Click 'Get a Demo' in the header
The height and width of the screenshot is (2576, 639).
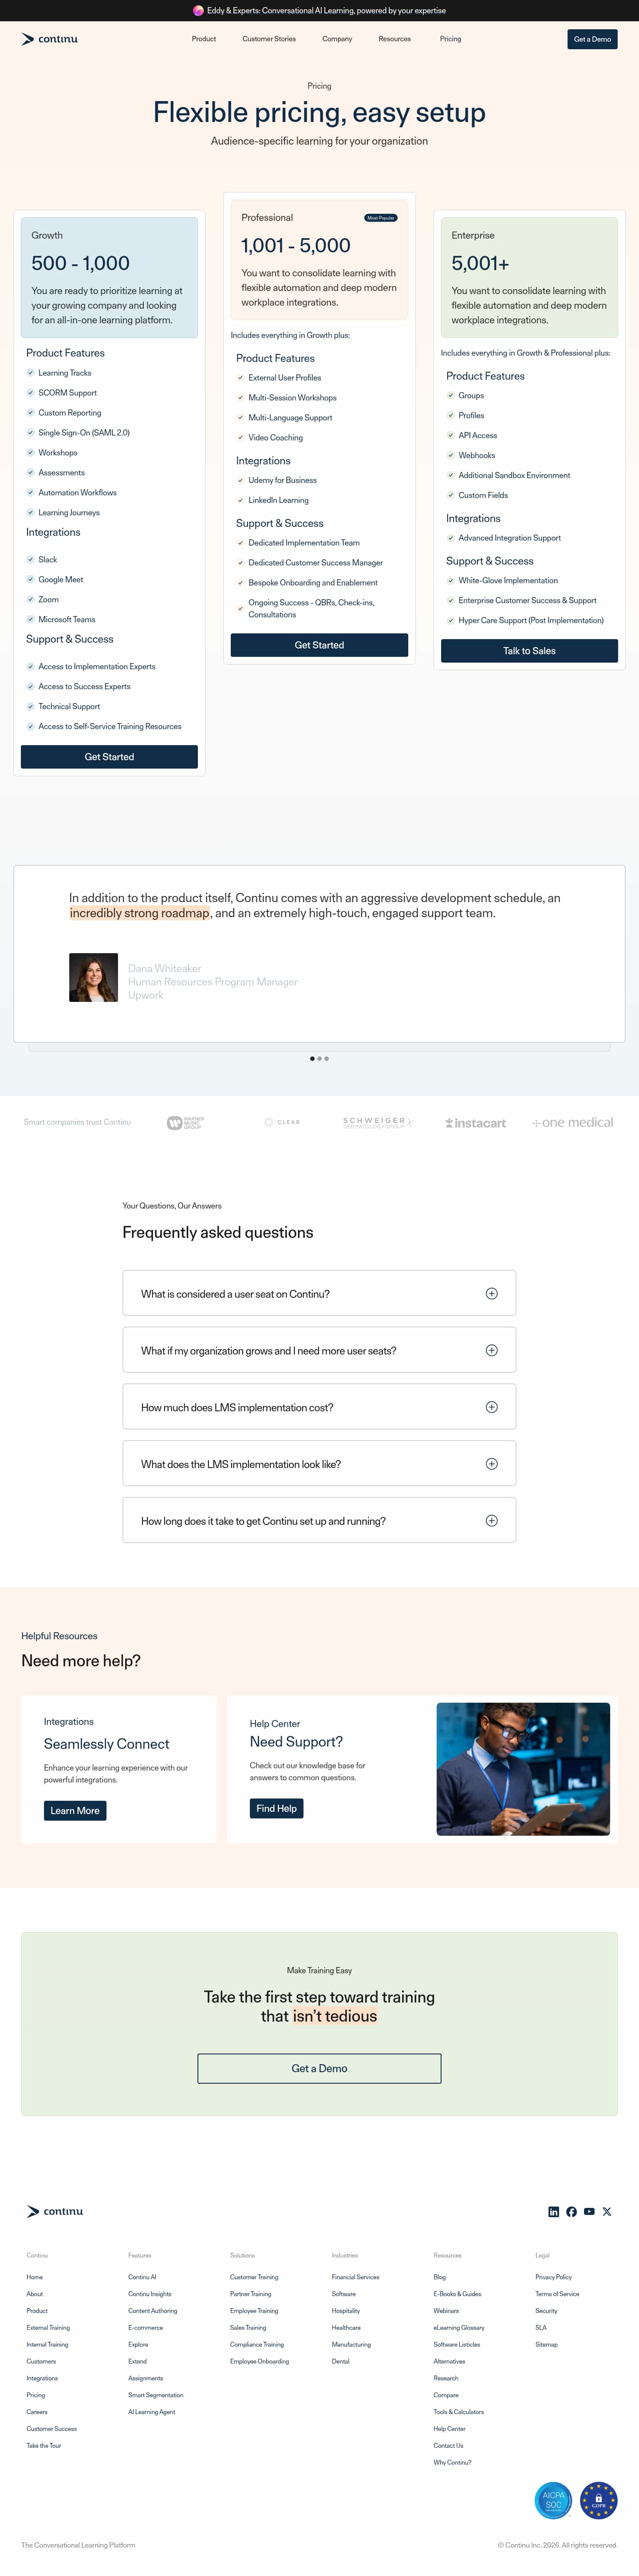[592, 39]
